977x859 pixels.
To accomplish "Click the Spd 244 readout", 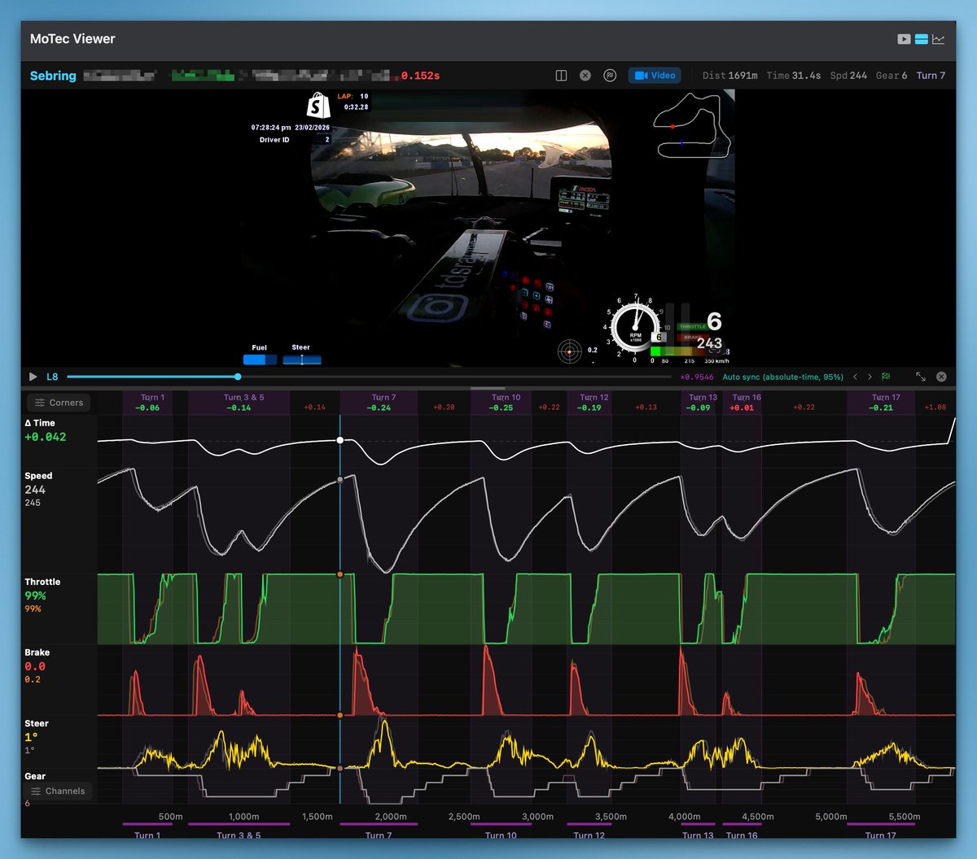I will 848,76.
